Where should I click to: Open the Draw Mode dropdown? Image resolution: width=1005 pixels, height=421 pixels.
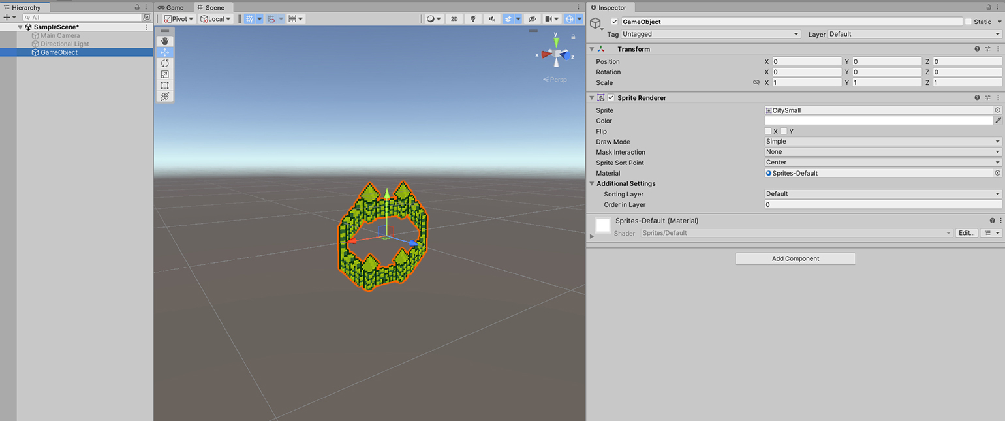click(883, 142)
